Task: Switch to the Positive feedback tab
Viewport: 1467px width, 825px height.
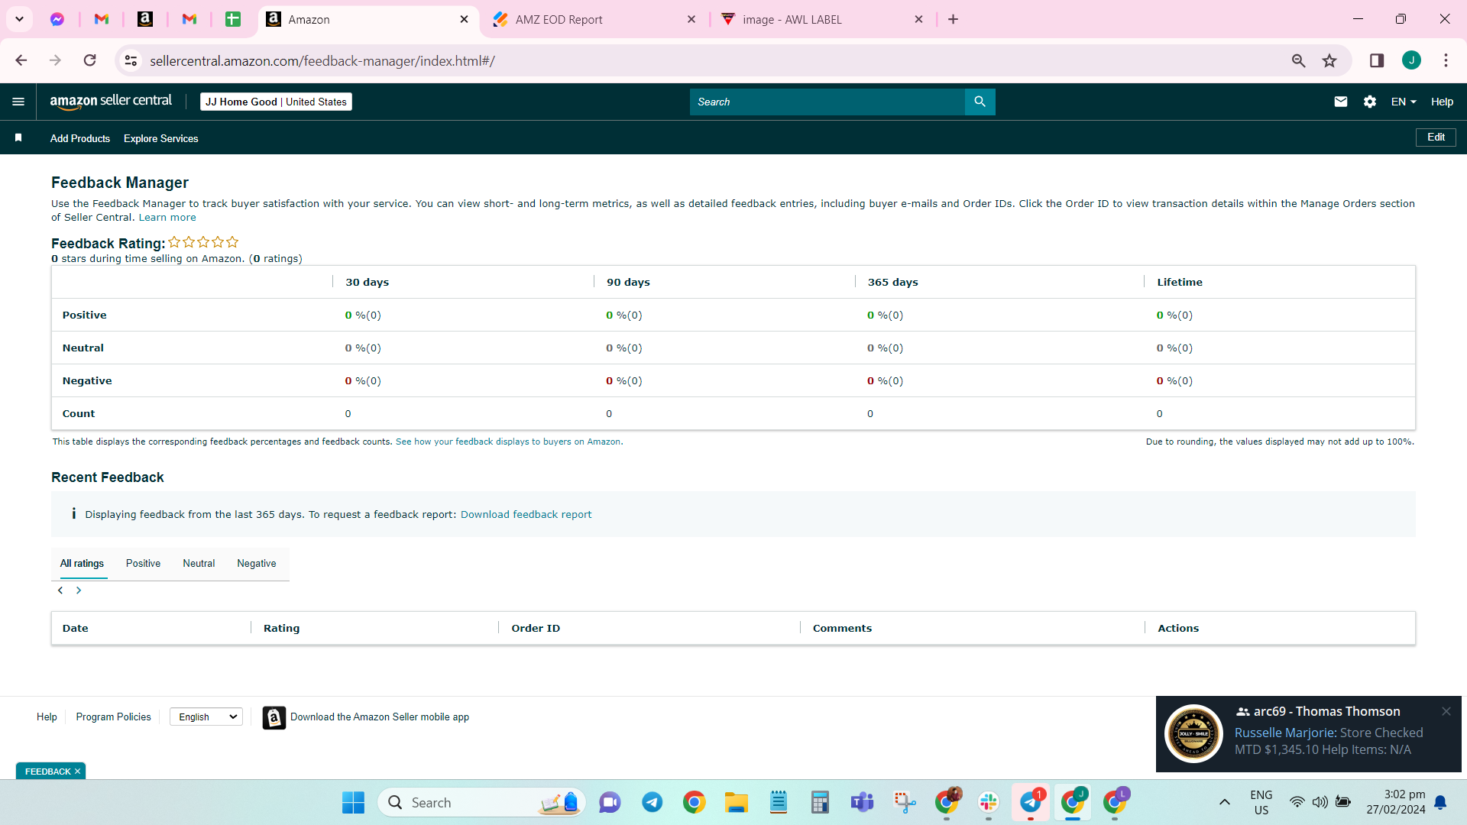Action: (143, 564)
